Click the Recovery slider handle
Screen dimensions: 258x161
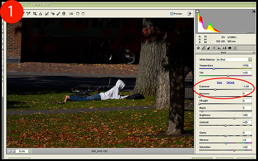(x=200, y=97)
